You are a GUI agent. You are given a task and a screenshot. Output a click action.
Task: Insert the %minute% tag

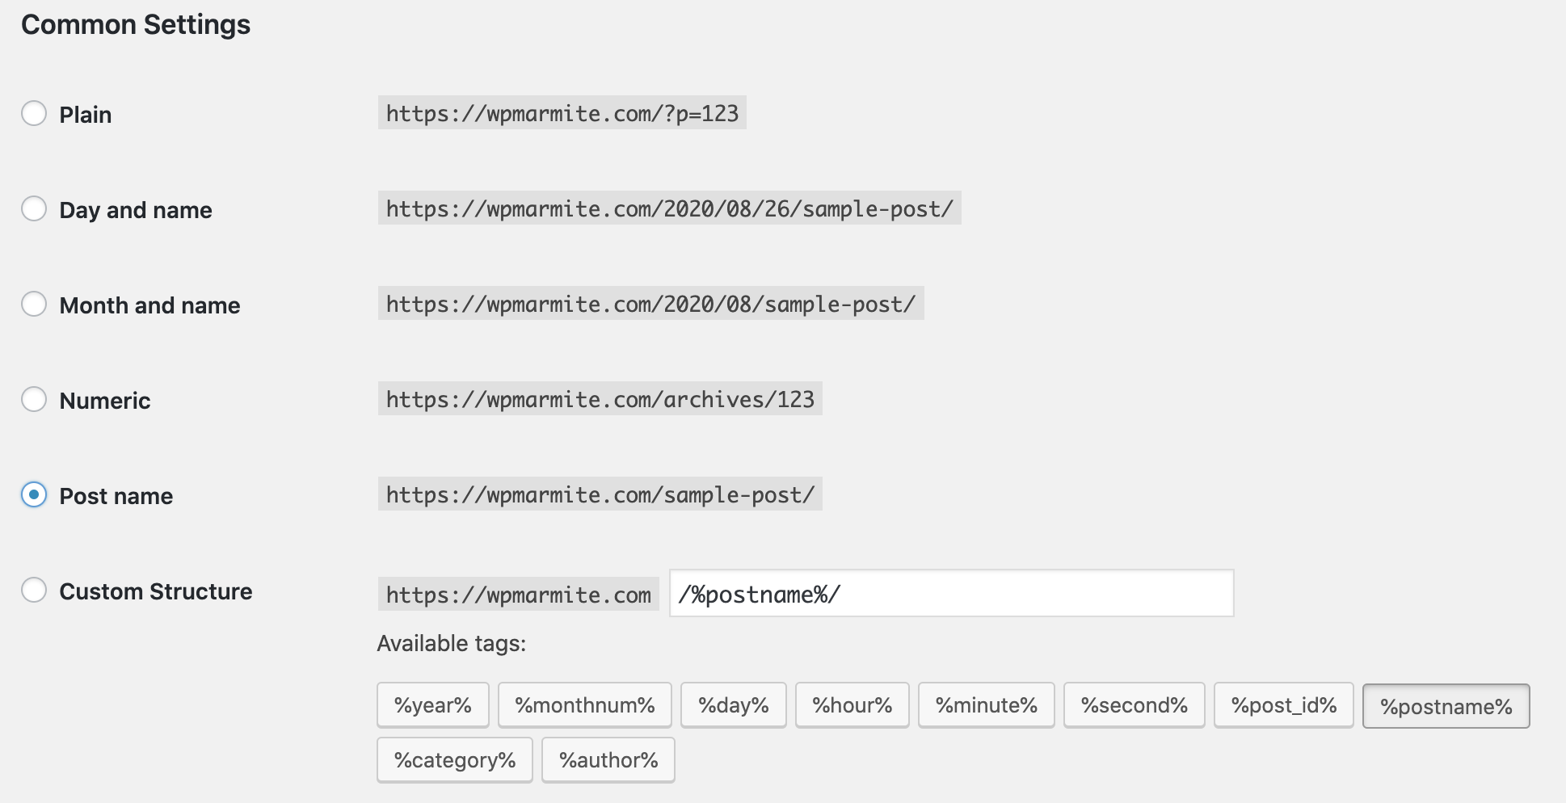(985, 704)
